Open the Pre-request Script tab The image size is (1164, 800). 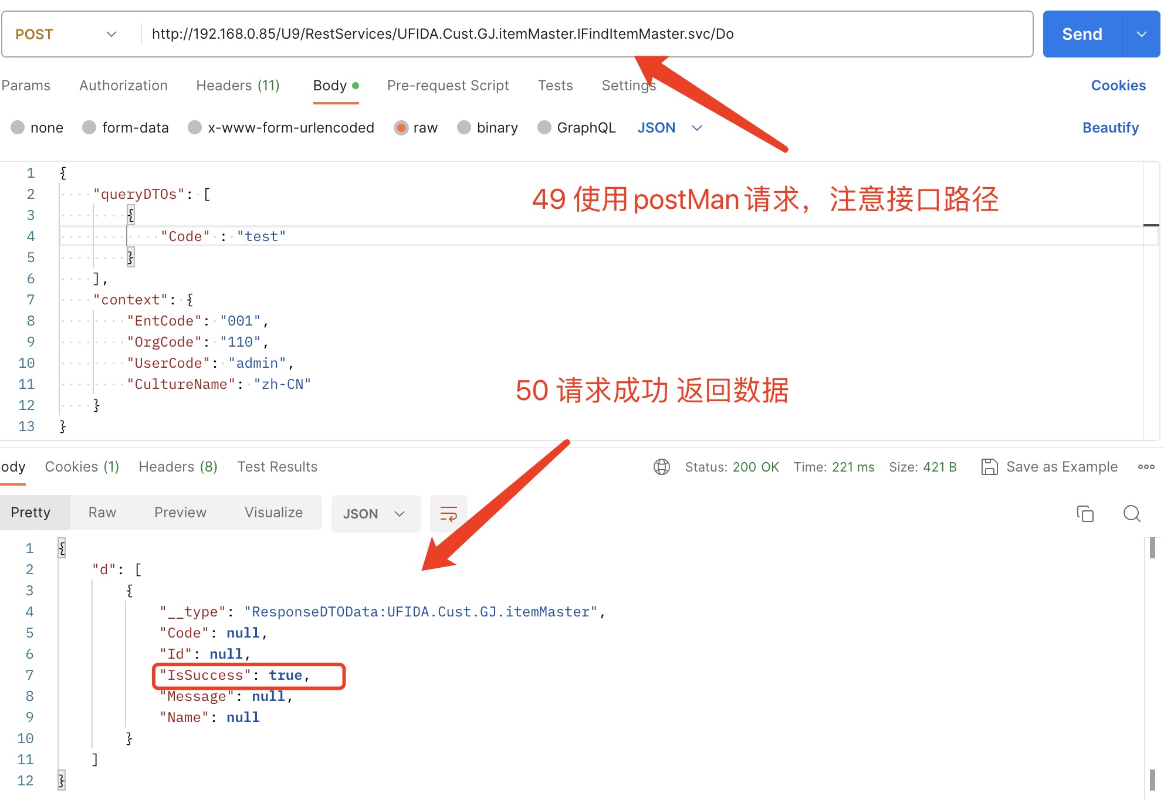click(448, 86)
